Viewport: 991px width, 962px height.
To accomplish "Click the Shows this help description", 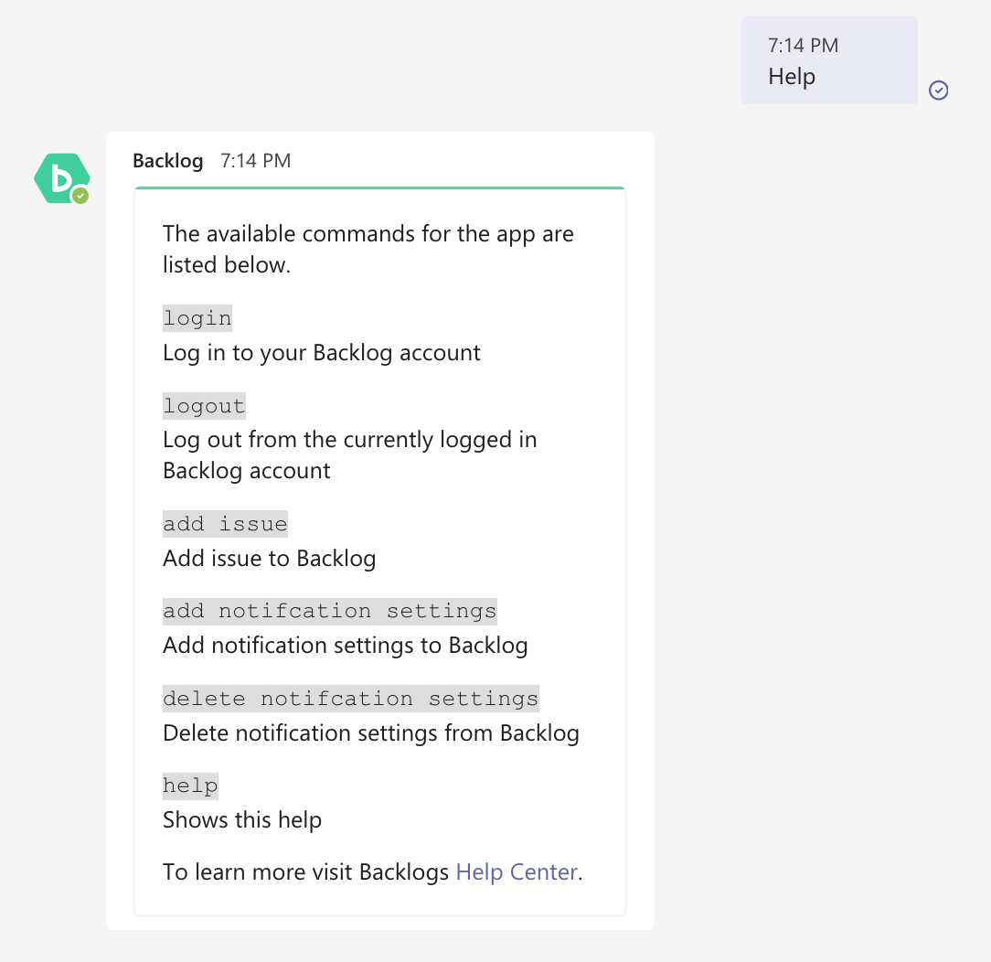I will 242,819.
